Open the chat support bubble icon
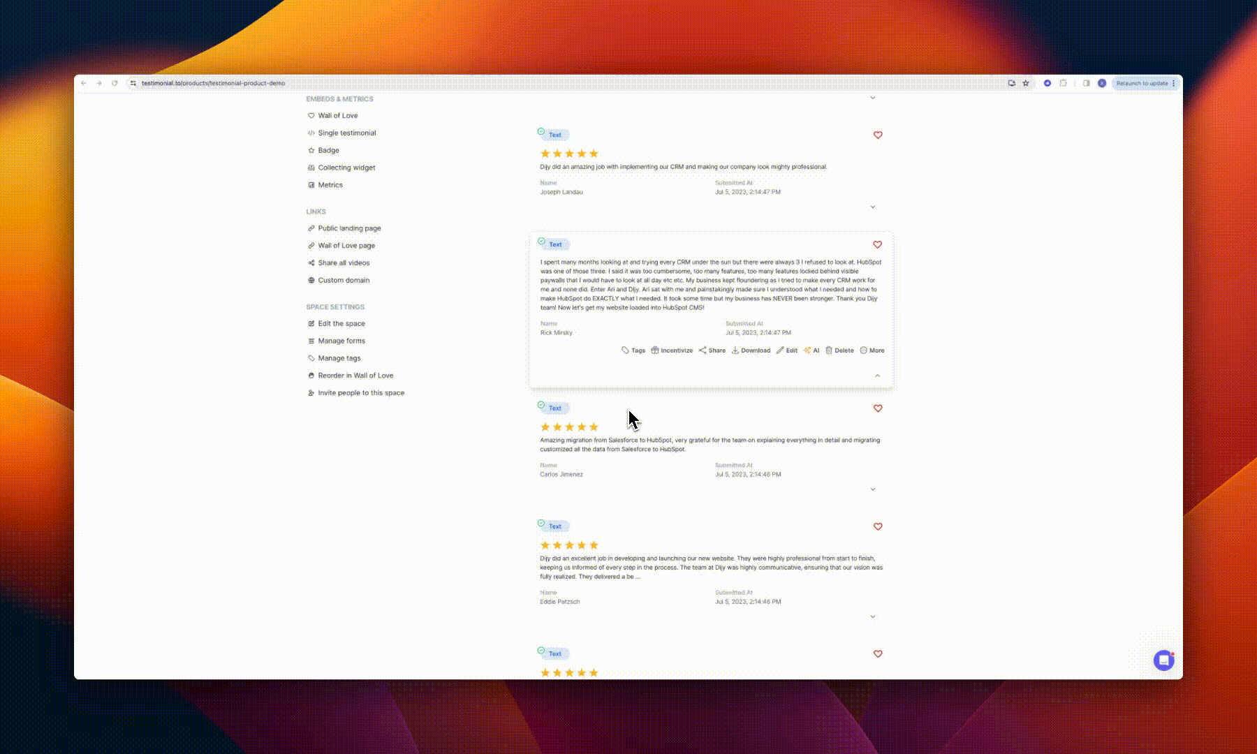 1163,660
